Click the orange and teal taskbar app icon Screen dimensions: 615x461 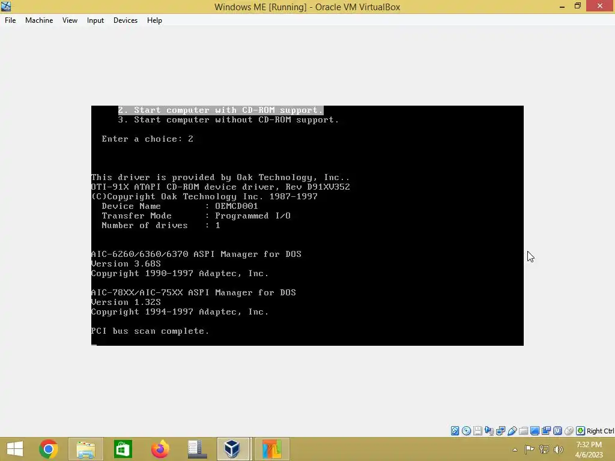[272, 449]
